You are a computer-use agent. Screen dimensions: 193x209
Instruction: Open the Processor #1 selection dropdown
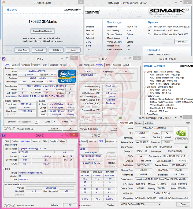28,122
